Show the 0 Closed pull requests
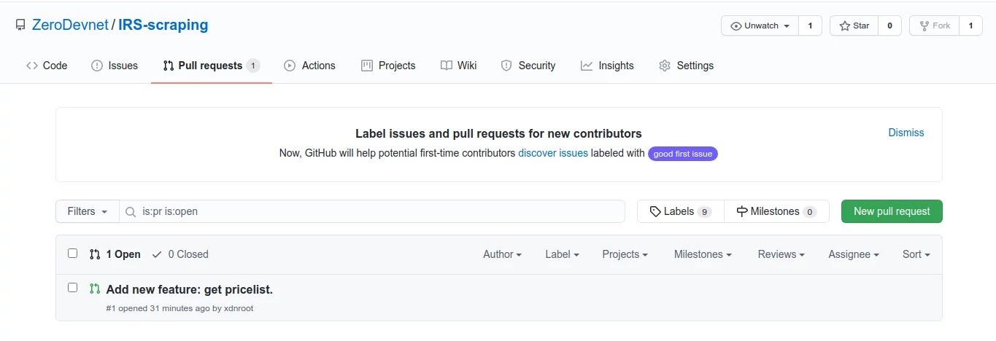 pyautogui.click(x=180, y=254)
